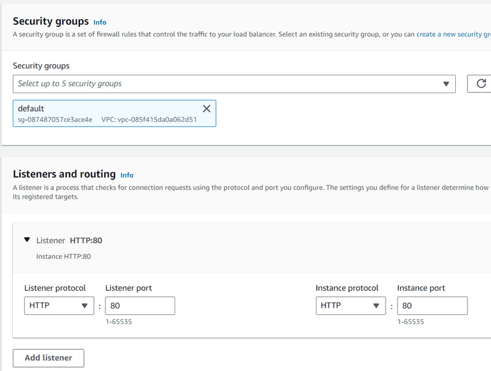The height and width of the screenshot is (371, 491).
Task: Open the Instance protocol dropdown
Action: click(350, 306)
